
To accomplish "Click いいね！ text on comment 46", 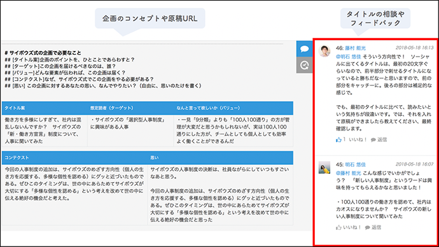I will click(358, 139).
